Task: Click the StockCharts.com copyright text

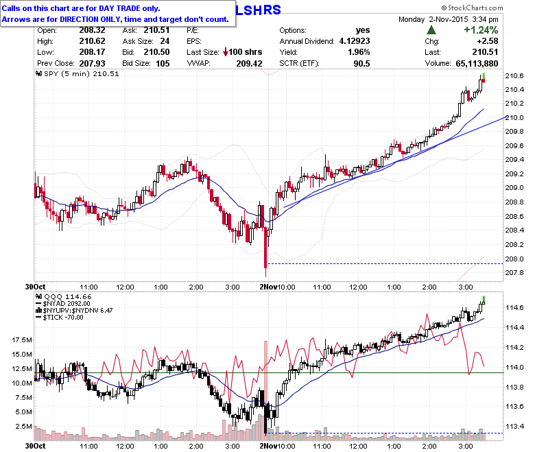Action: click(x=472, y=8)
